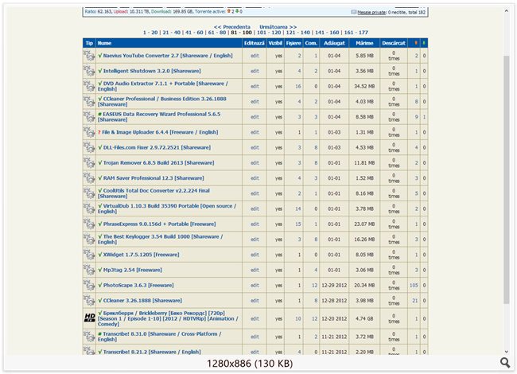
Task: Click the category icon beside VirtualDub 1.10.3
Action: coord(89,208)
